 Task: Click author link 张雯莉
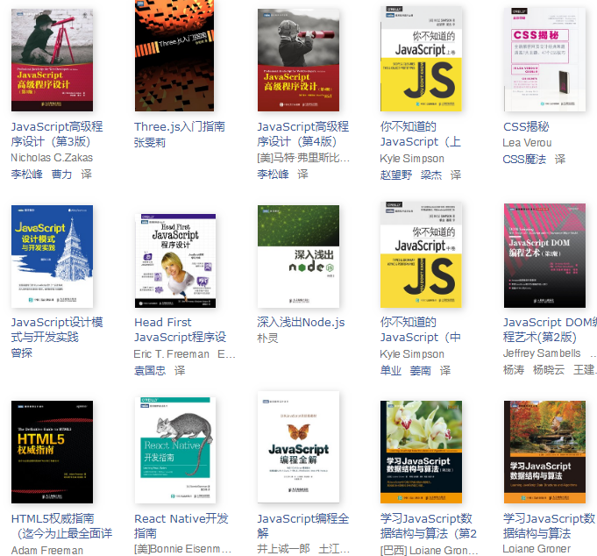pyautogui.click(x=150, y=143)
